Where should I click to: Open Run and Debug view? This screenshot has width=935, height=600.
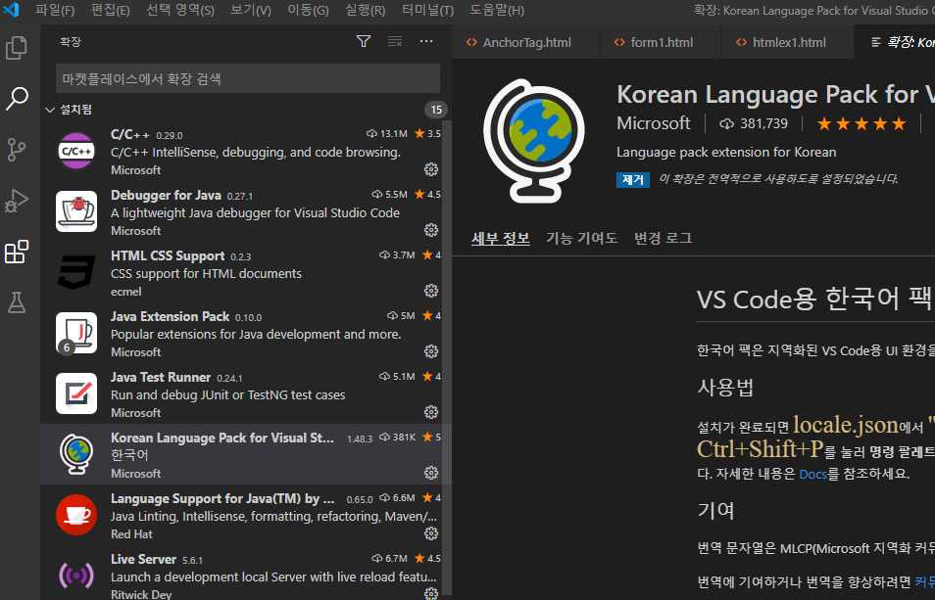(x=17, y=201)
